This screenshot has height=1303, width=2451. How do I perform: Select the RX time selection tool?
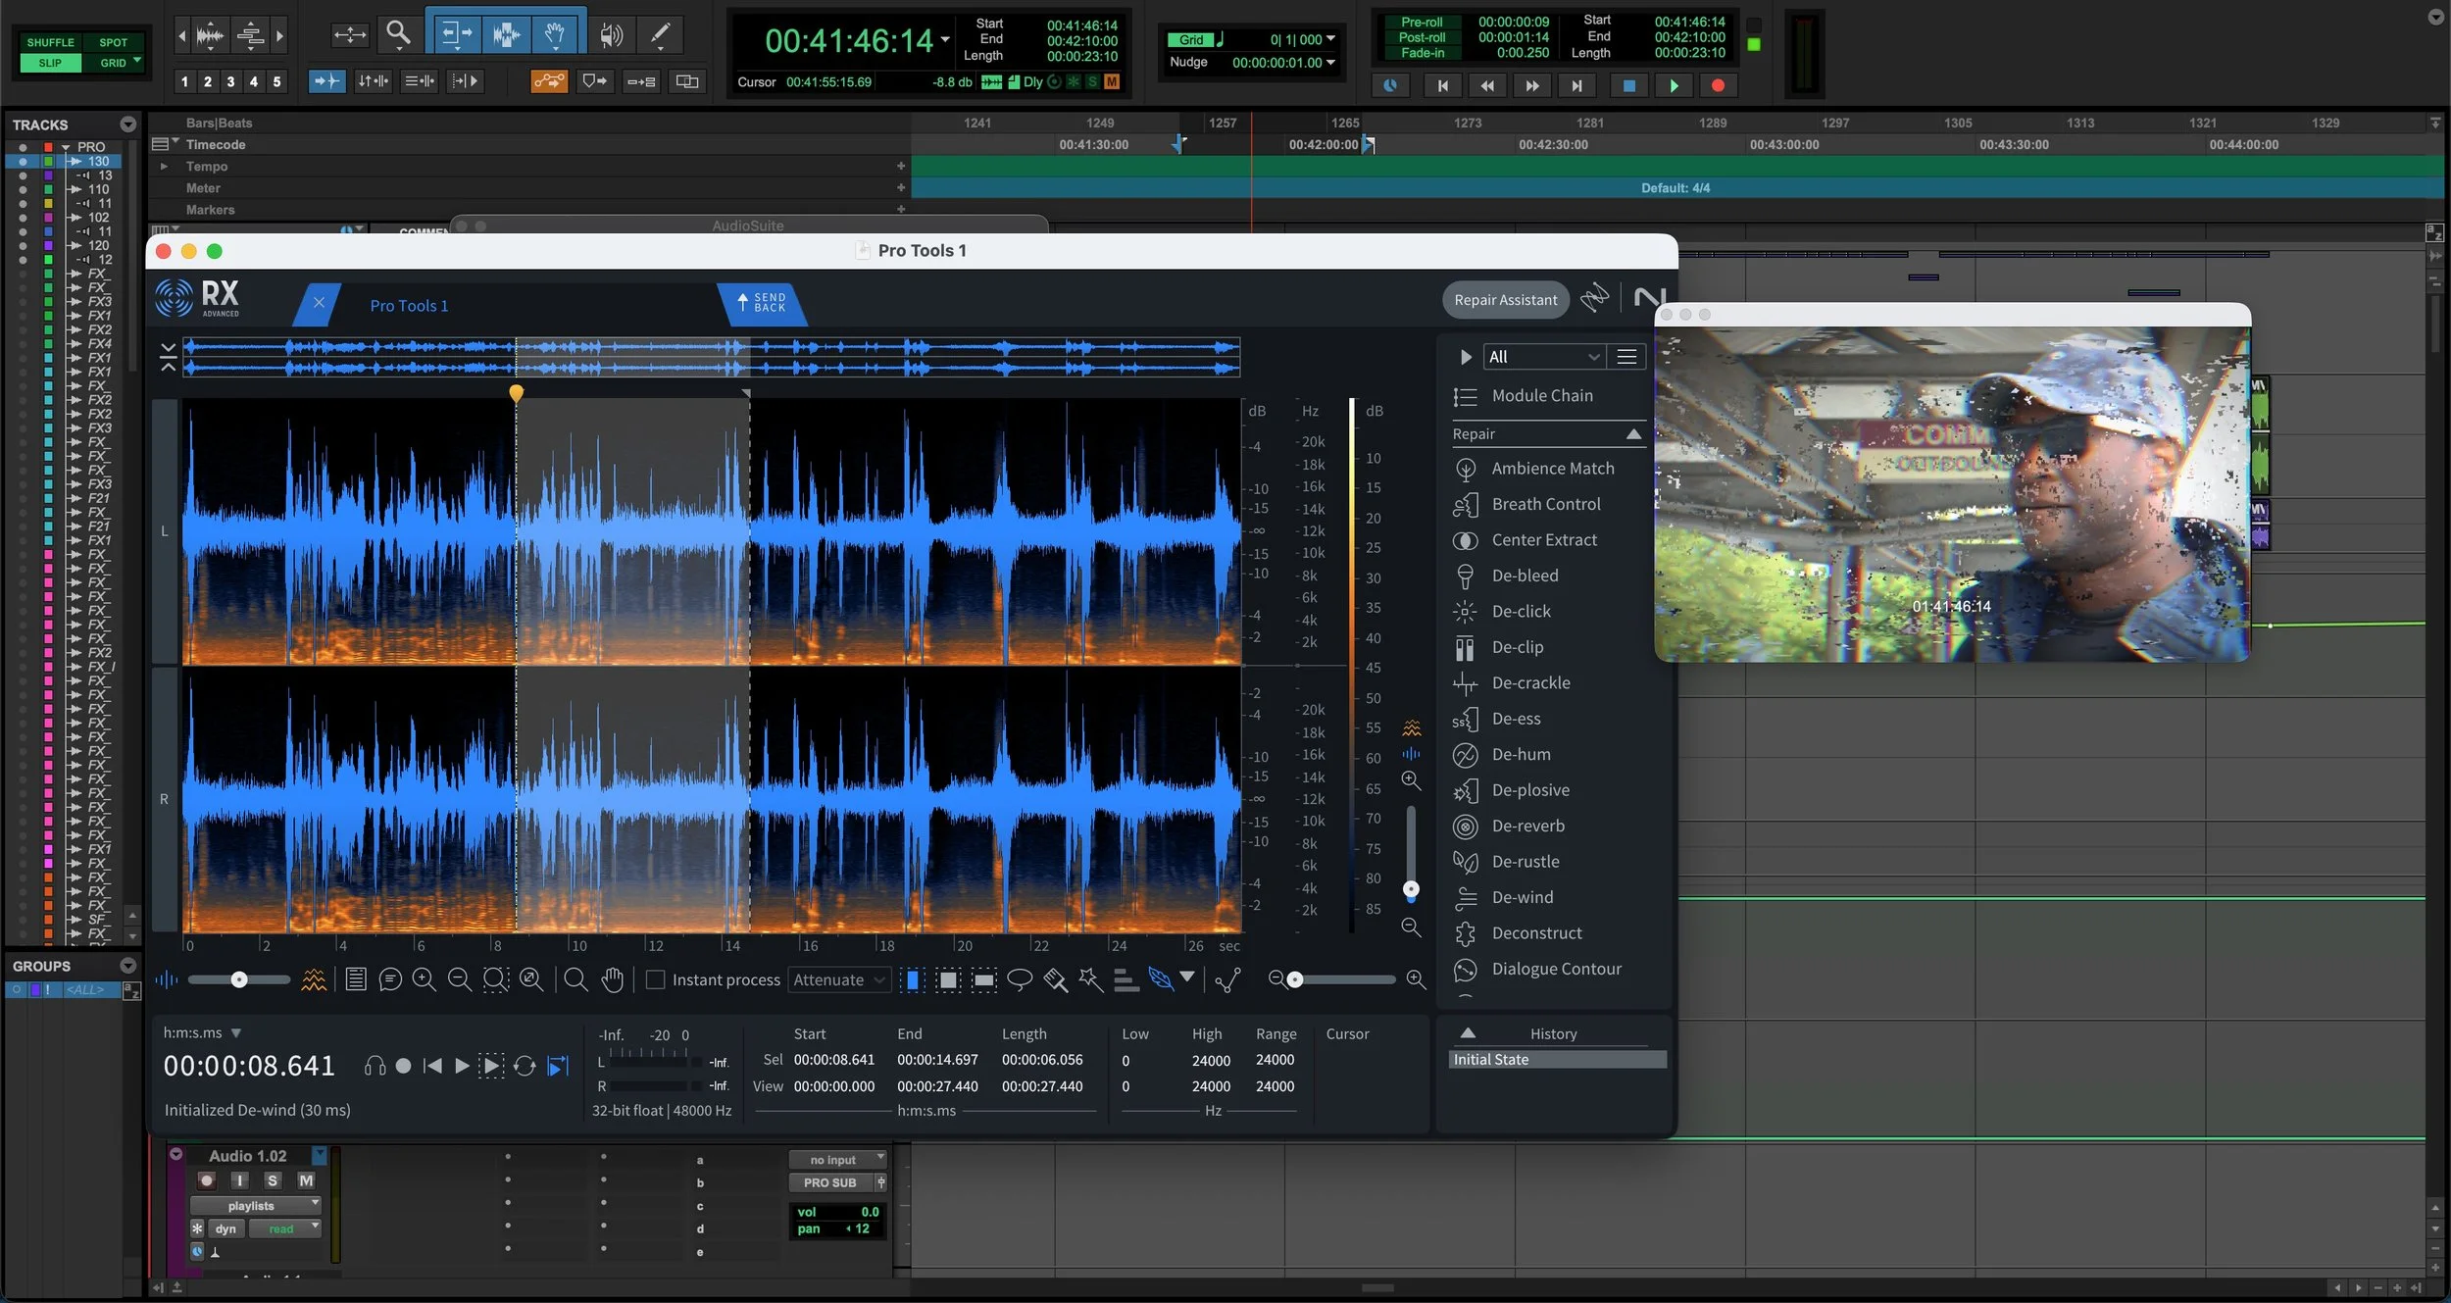pos(912,979)
